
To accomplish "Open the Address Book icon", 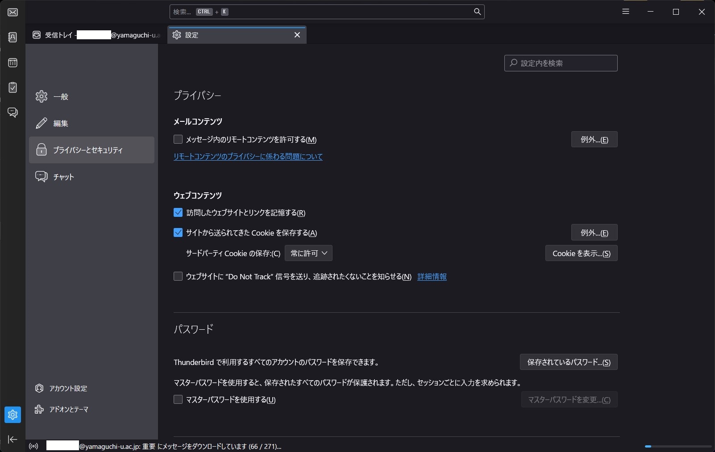I will [12, 37].
